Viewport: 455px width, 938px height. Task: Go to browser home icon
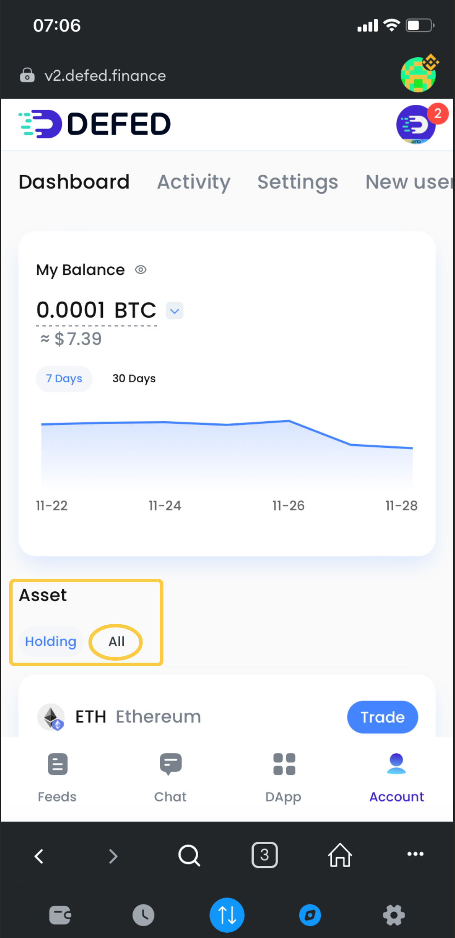(x=339, y=855)
